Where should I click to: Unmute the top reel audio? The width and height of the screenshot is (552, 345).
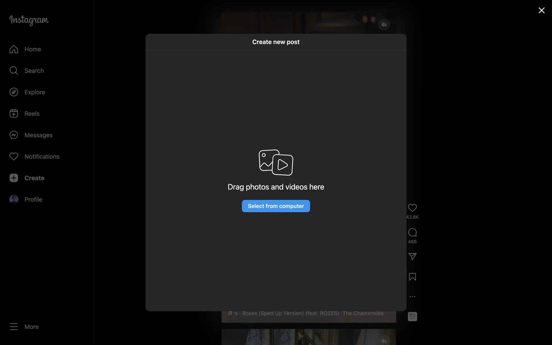pyautogui.click(x=384, y=25)
